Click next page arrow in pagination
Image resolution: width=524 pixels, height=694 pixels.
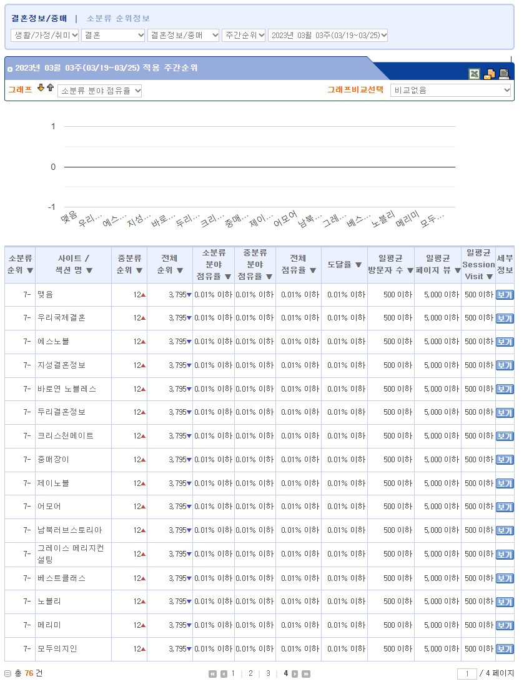[295, 674]
